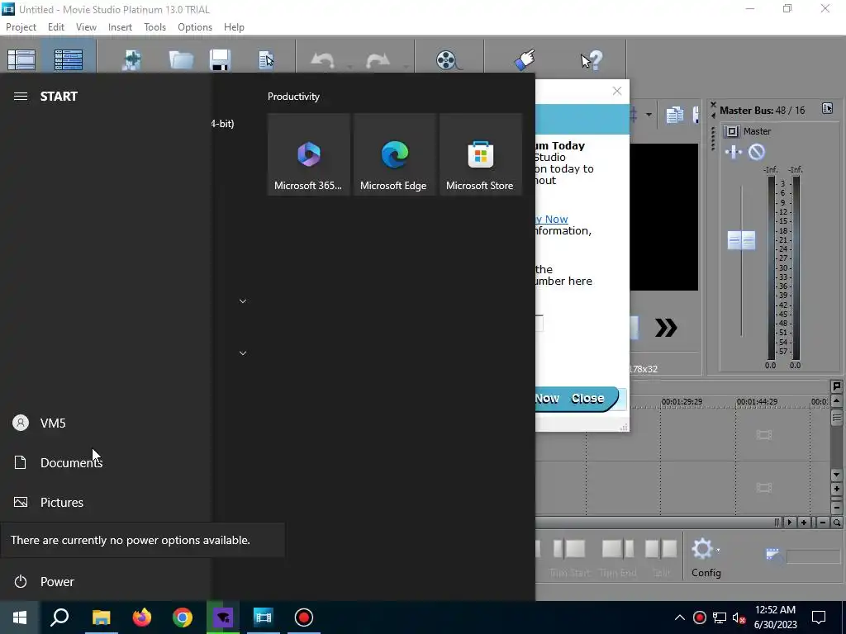Select the magnifier zoom tool in timeline

pyautogui.click(x=837, y=523)
